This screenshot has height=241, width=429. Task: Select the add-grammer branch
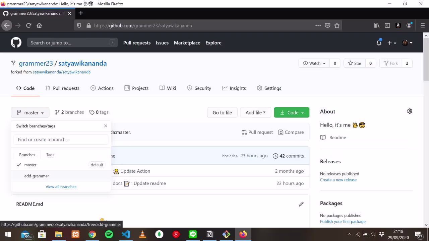[x=61, y=176]
